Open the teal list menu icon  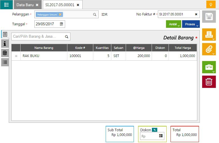(x=6, y=5)
